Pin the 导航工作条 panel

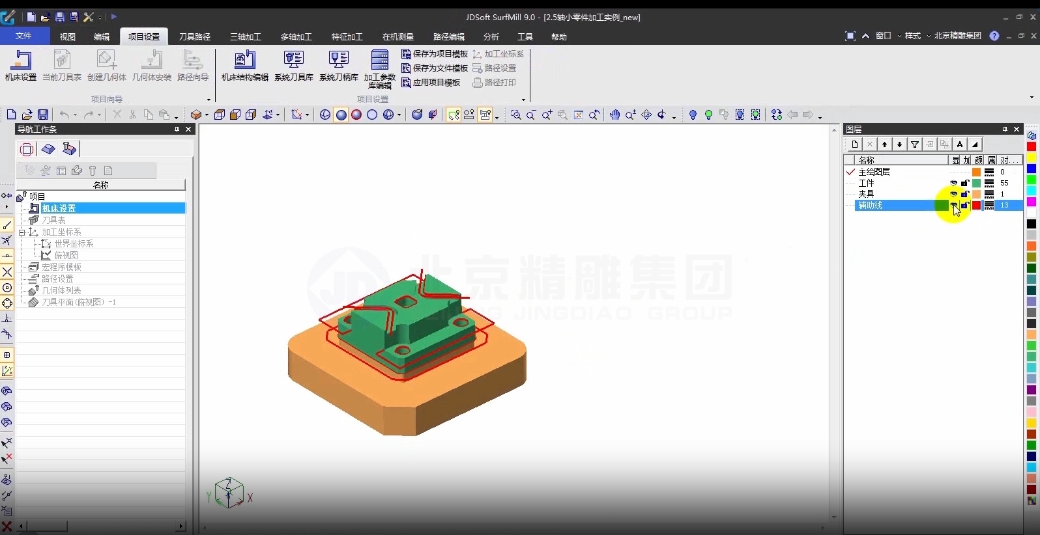pos(177,130)
